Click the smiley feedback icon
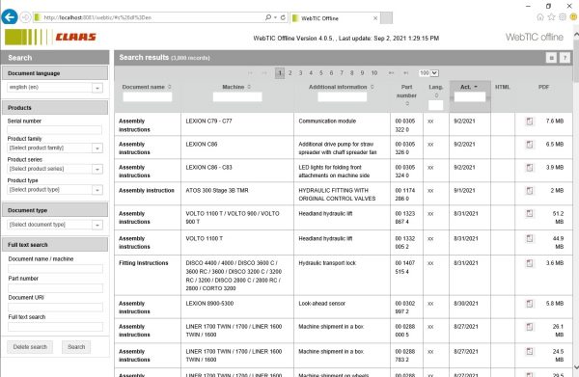Viewport: 579px width, 377px height. pyautogui.click(x=573, y=17)
